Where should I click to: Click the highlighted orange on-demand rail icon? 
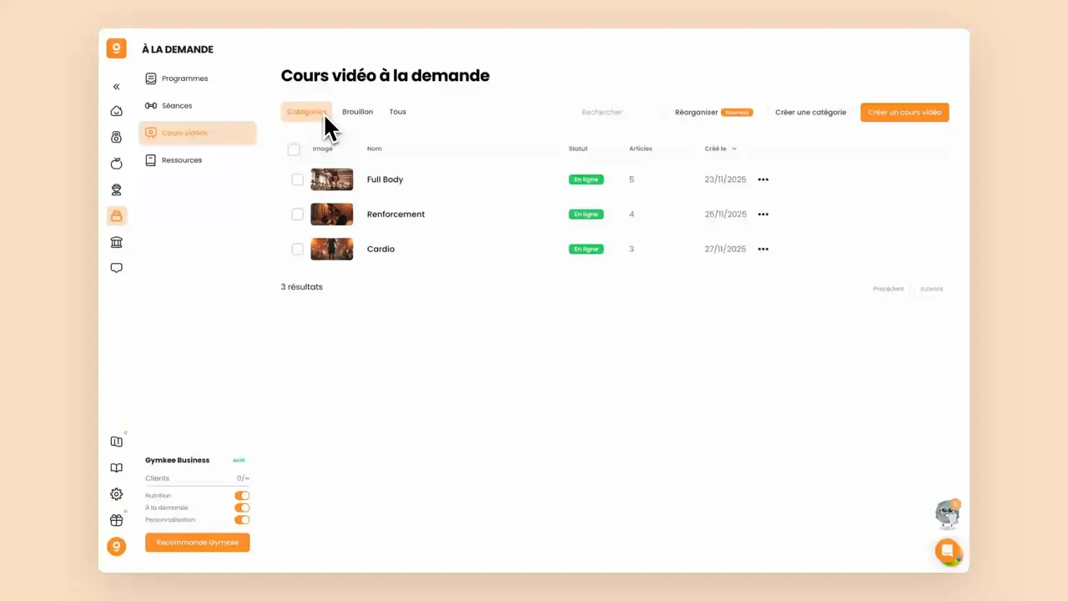tap(117, 216)
